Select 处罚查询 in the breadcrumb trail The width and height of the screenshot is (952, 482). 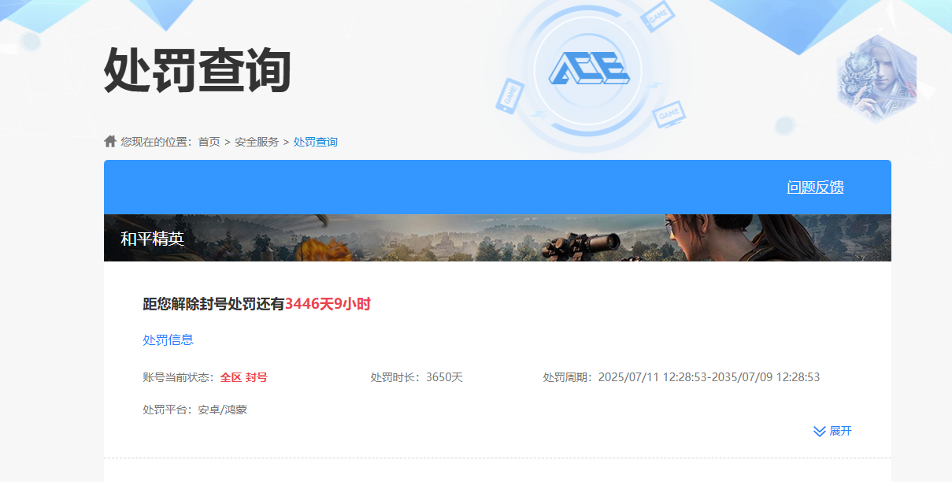coord(315,142)
